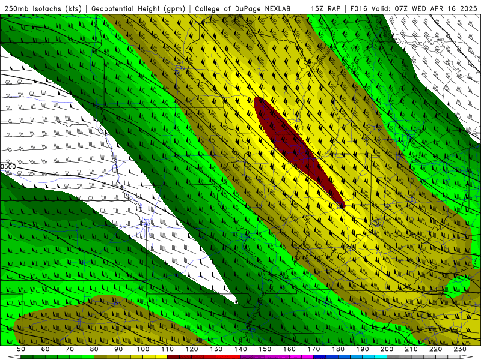Click the "250mb Isotachs (kts)" title text

point(43,8)
